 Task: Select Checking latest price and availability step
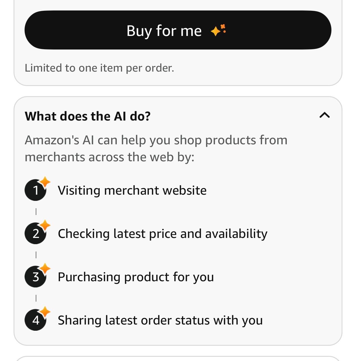(162, 234)
